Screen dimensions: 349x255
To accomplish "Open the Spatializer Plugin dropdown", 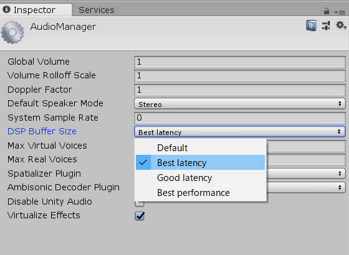I will (306, 174).
